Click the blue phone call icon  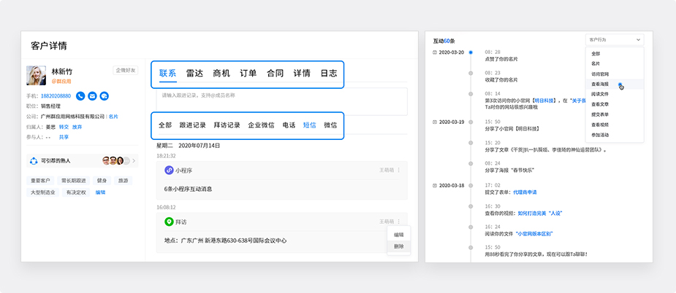point(80,95)
